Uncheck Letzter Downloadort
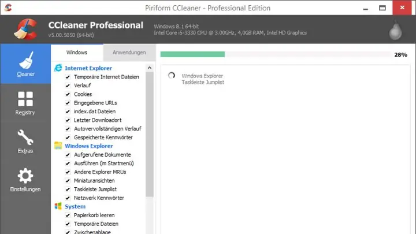The width and height of the screenshot is (416, 234). click(x=68, y=120)
